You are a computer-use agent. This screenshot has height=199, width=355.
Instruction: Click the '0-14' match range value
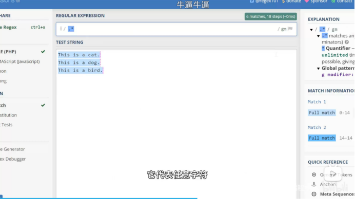[x=344, y=113]
